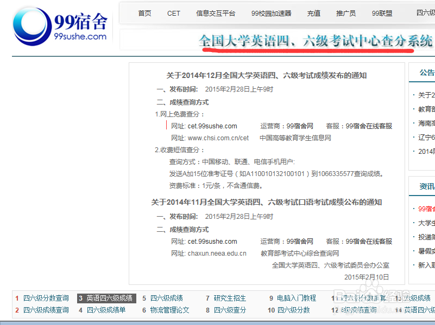Open 99校园加速器 page
The height and width of the screenshot is (325, 435).
tap(272, 14)
